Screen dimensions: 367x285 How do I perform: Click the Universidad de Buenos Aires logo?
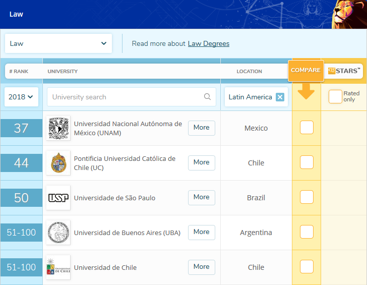58,233
